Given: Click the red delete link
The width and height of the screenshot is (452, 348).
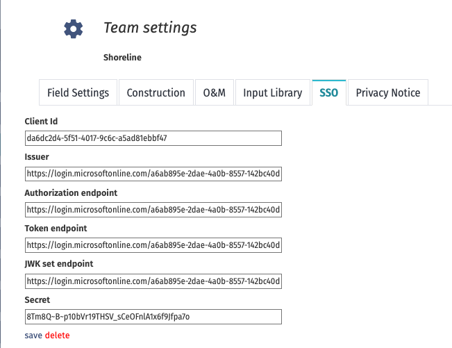Looking at the screenshot, I should (x=58, y=335).
